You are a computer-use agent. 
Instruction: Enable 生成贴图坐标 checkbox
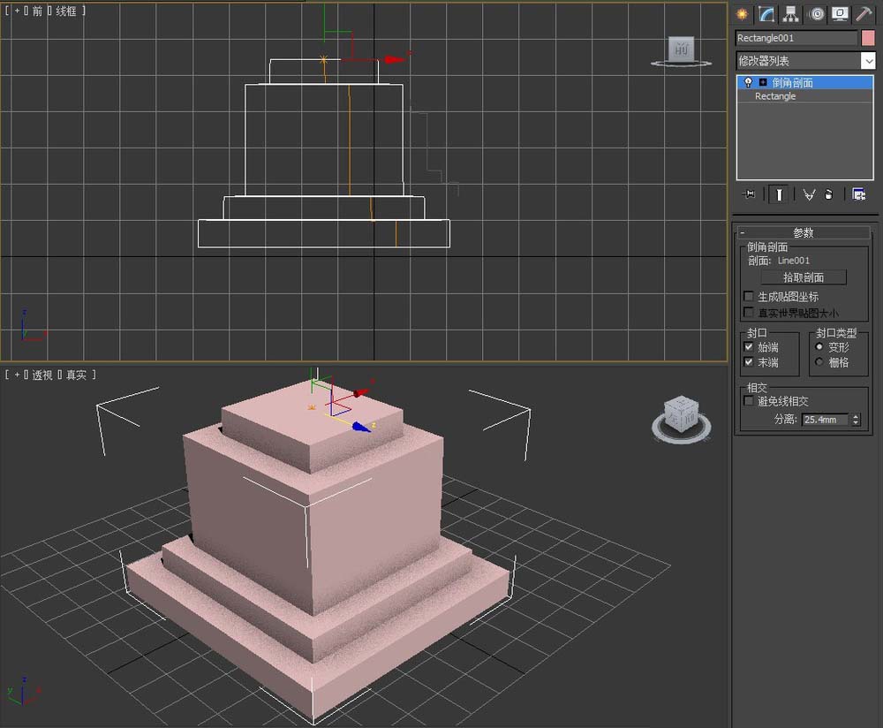749,296
